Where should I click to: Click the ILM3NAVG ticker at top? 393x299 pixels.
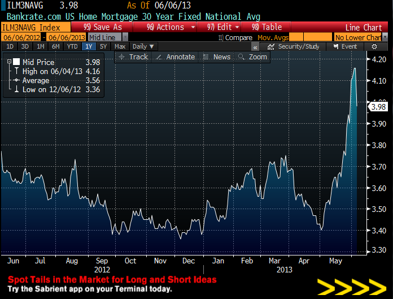tap(25, 5)
